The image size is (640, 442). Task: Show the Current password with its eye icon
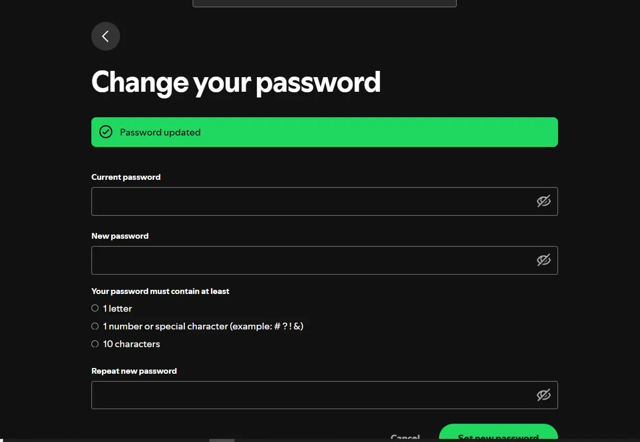[x=543, y=201]
